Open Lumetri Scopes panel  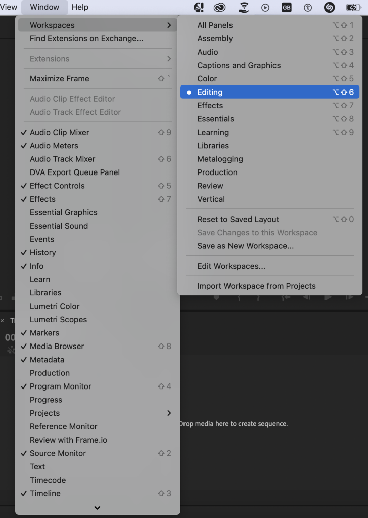point(98,320)
